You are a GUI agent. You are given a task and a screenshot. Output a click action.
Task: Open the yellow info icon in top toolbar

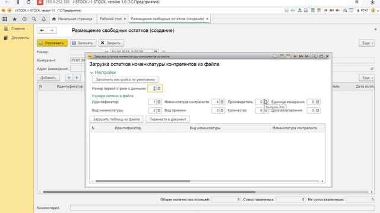(373, 11)
